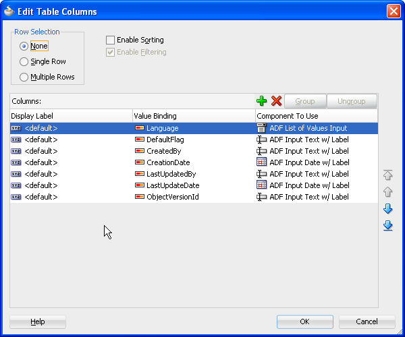Confirm with the OK button
Screen dimensions: 405x337
click(x=305, y=321)
